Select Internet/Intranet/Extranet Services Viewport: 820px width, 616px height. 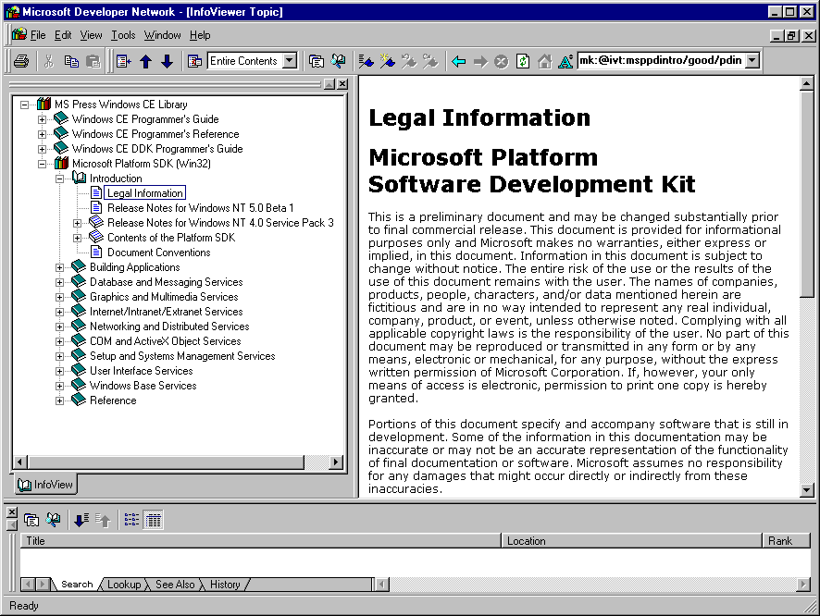167,312
